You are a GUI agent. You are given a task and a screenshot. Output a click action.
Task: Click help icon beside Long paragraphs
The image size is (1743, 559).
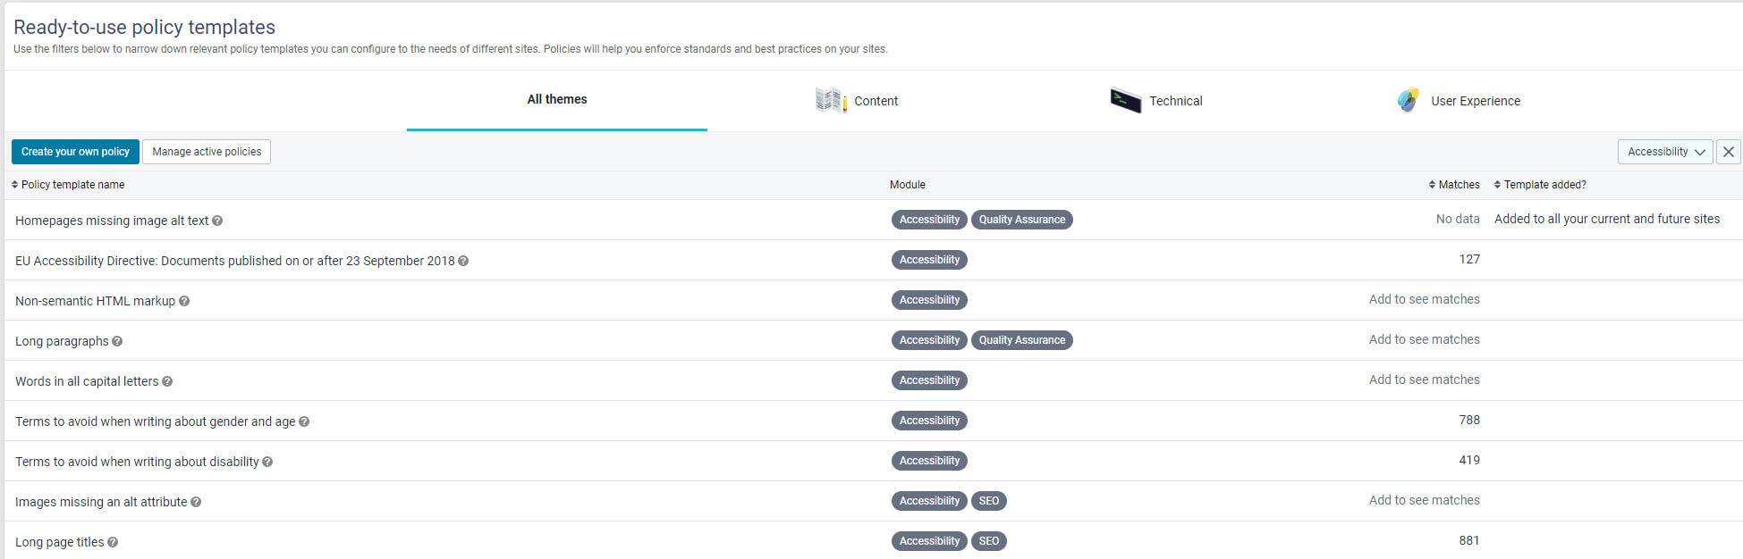117,341
